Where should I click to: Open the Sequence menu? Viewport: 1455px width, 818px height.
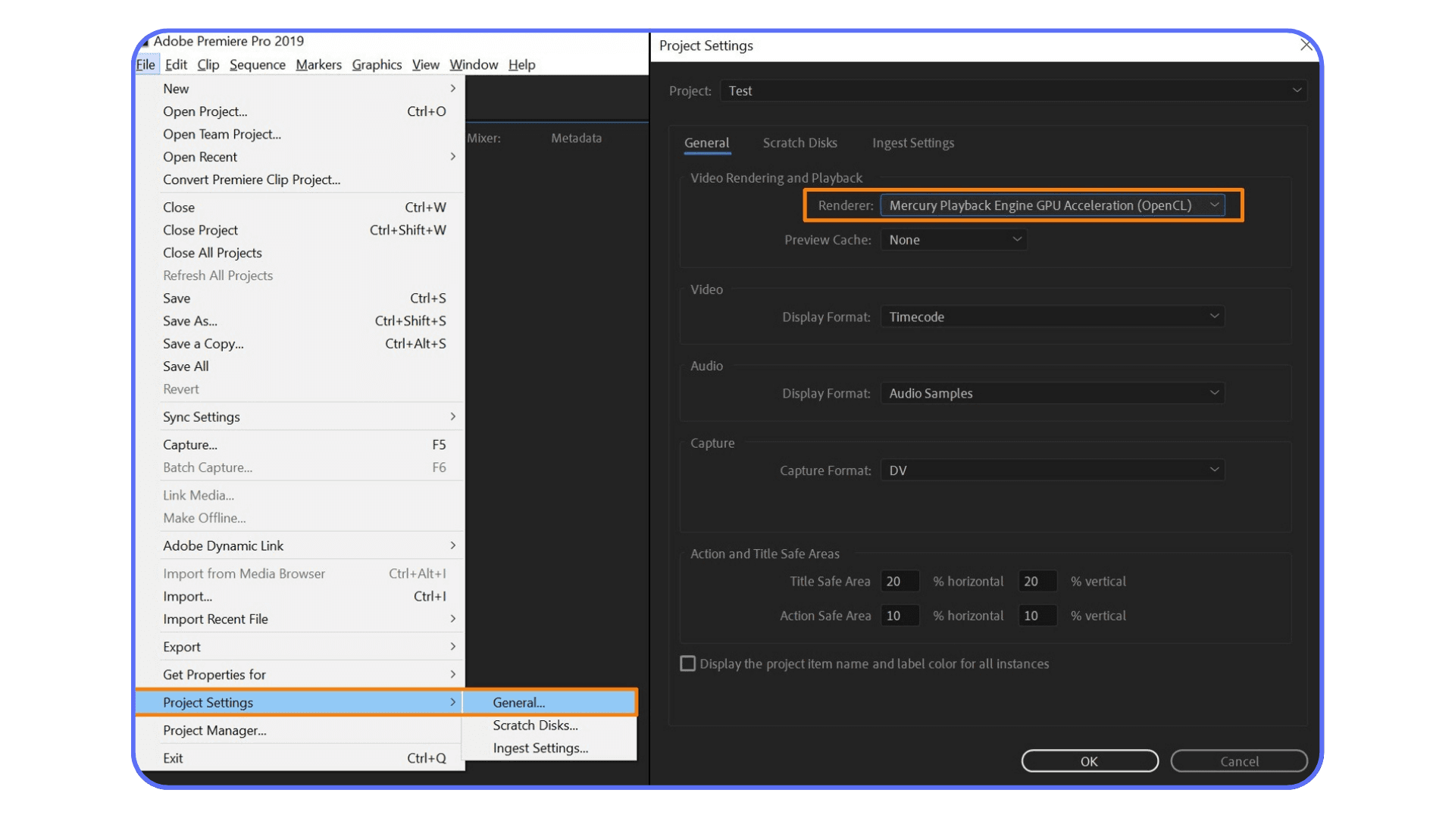pyautogui.click(x=257, y=64)
